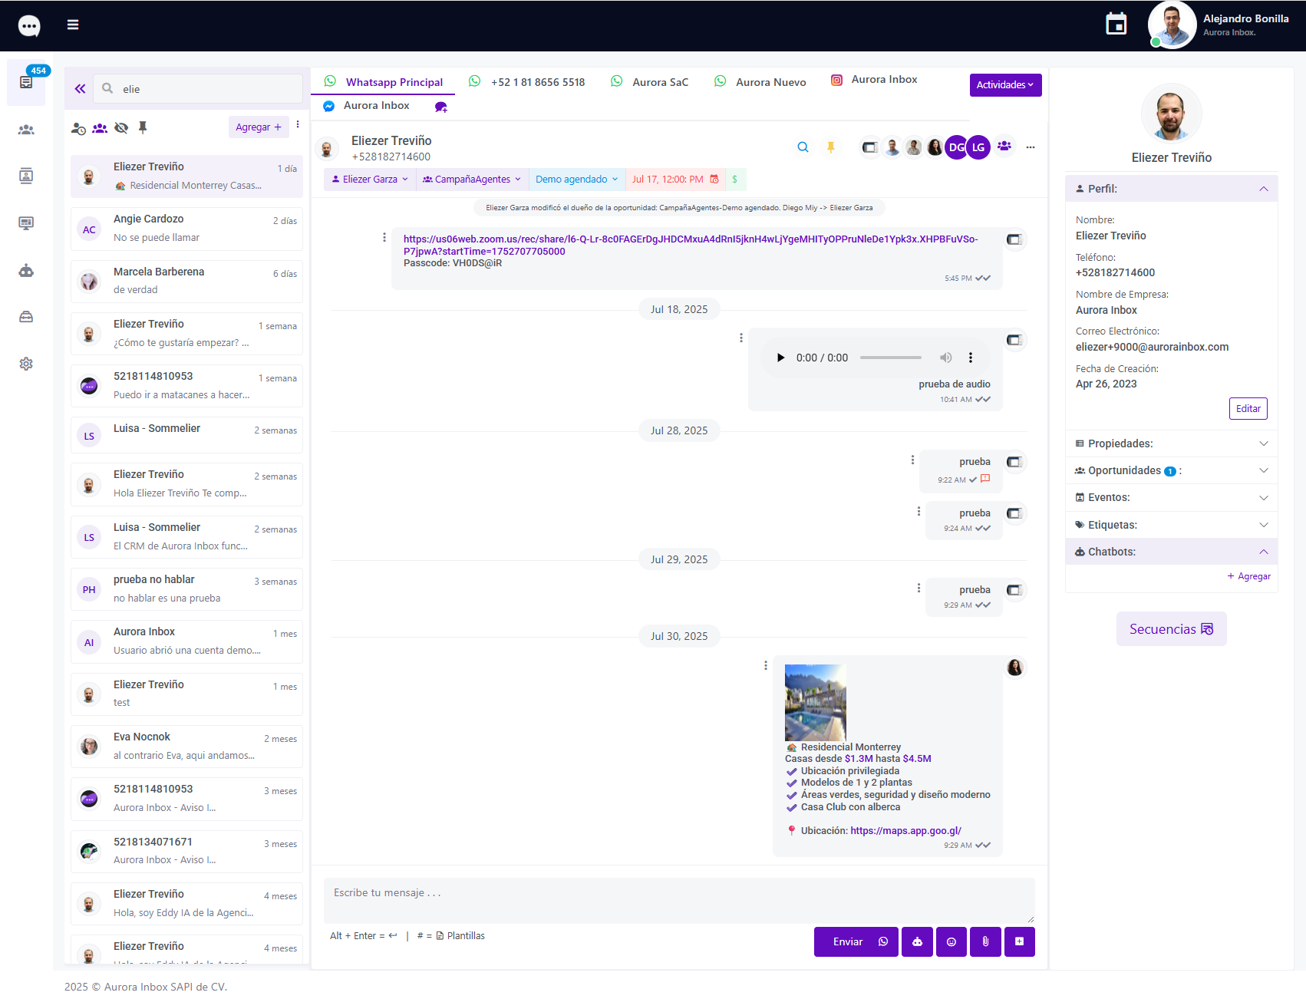
Task: Open the hamburger menu in top bar
Action: click(x=73, y=25)
